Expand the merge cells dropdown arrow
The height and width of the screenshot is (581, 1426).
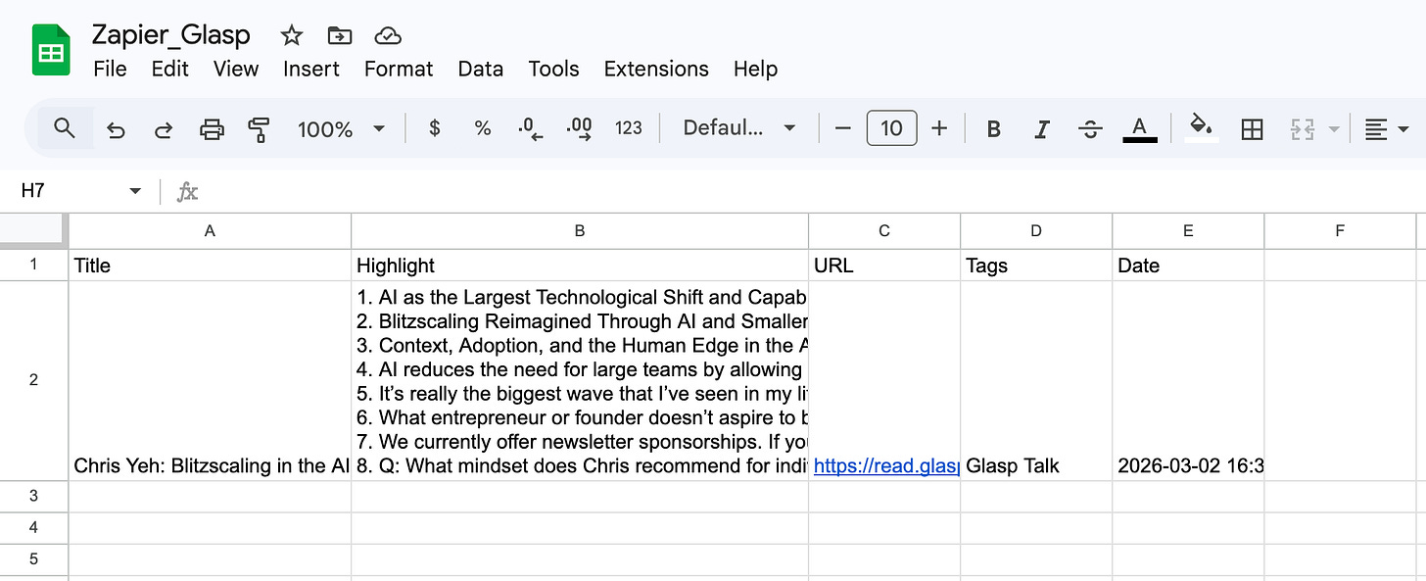[x=1333, y=129]
